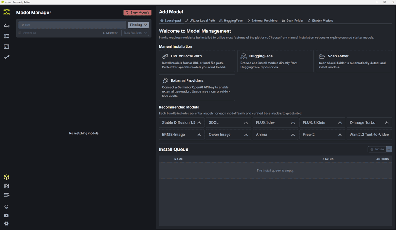The width and height of the screenshot is (396, 230).
Task: Toggle the Select All checkbox
Action: click(20, 33)
